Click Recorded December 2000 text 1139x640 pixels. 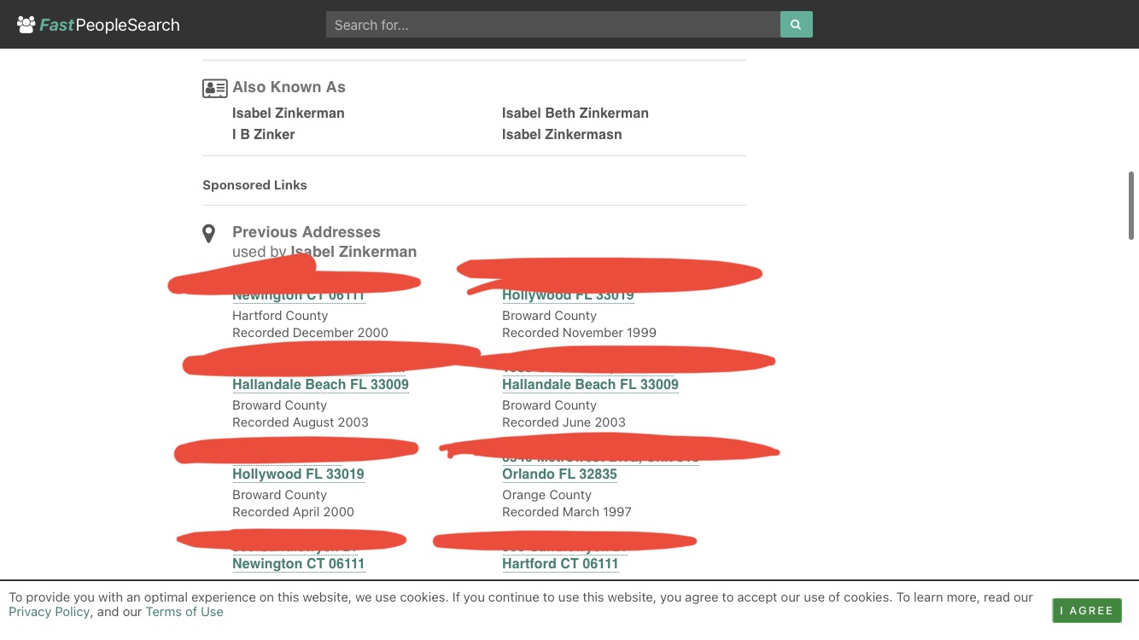click(310, 333)
